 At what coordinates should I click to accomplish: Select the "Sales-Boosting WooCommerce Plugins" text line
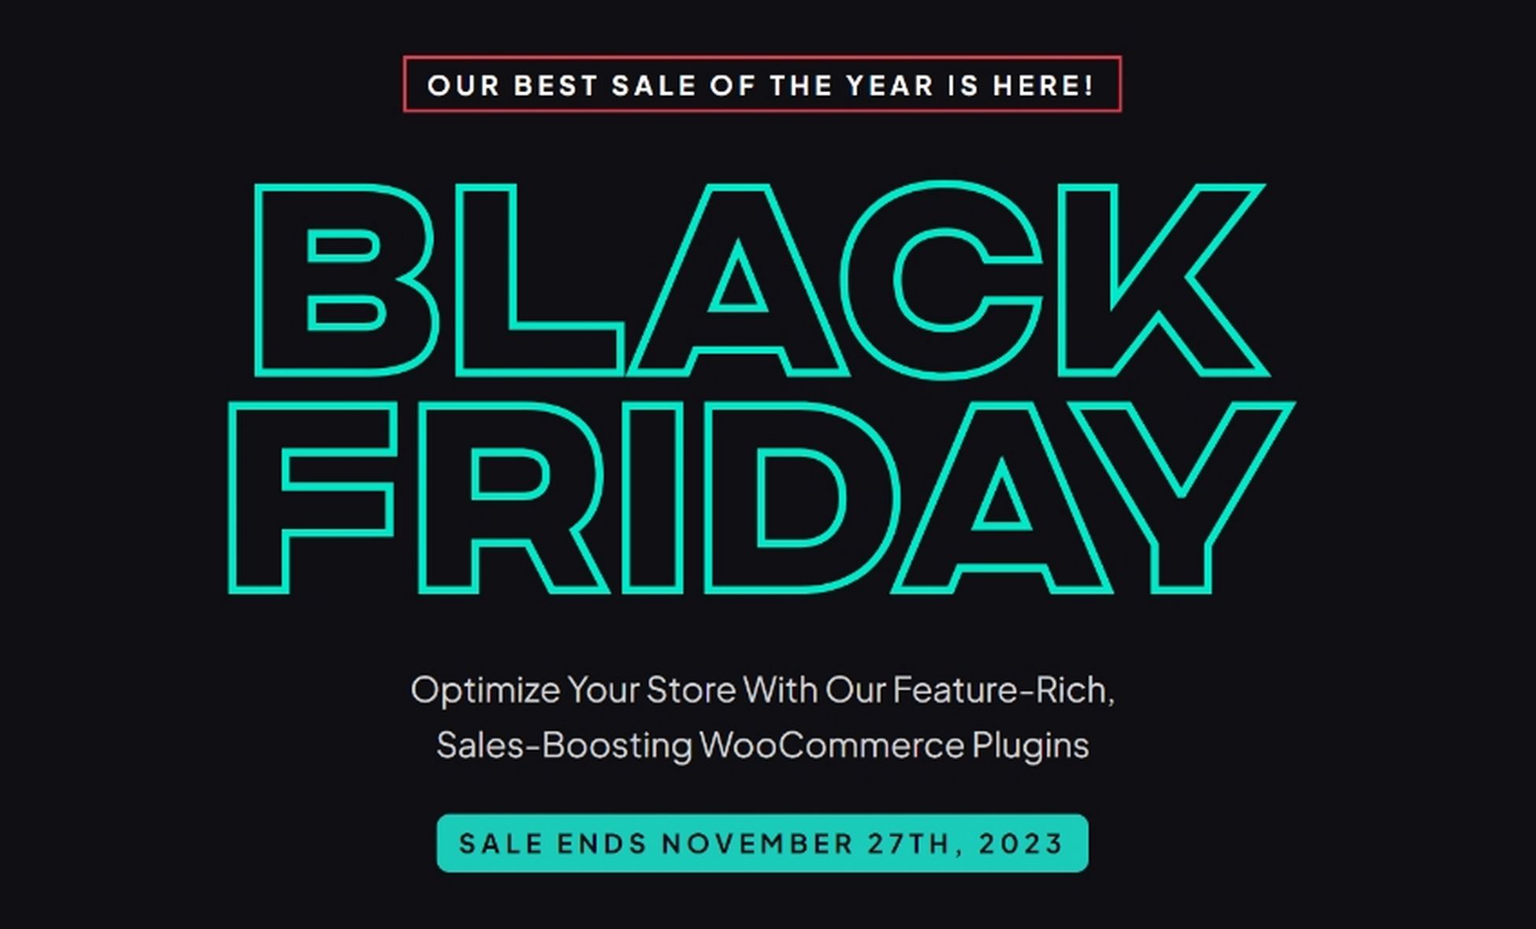click(762, 745)
